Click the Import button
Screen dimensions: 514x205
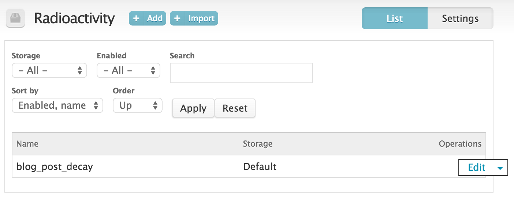click(194, 18)
